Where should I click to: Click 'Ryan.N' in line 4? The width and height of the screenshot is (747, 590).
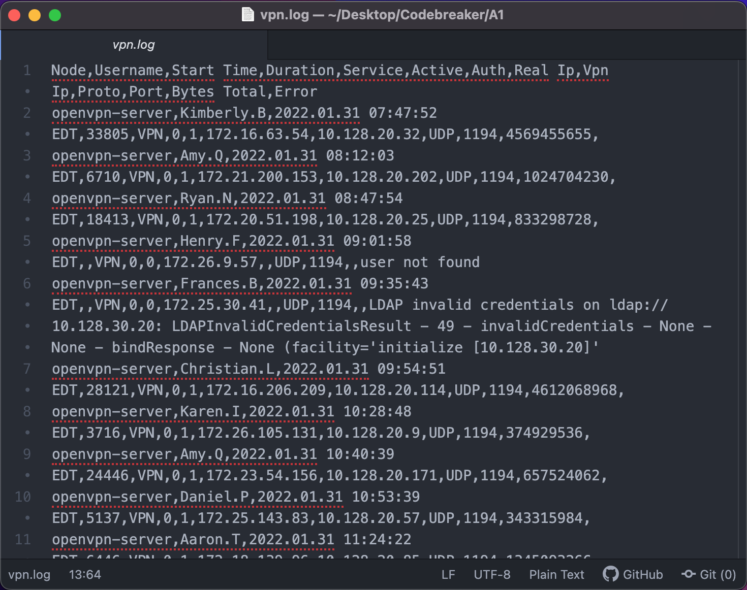[x=206, y=198]
